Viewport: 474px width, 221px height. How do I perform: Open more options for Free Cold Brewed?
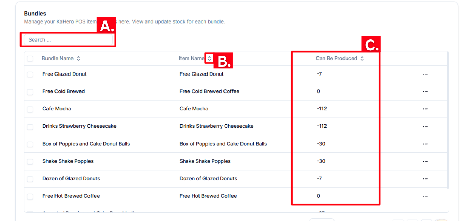point(425,91)
